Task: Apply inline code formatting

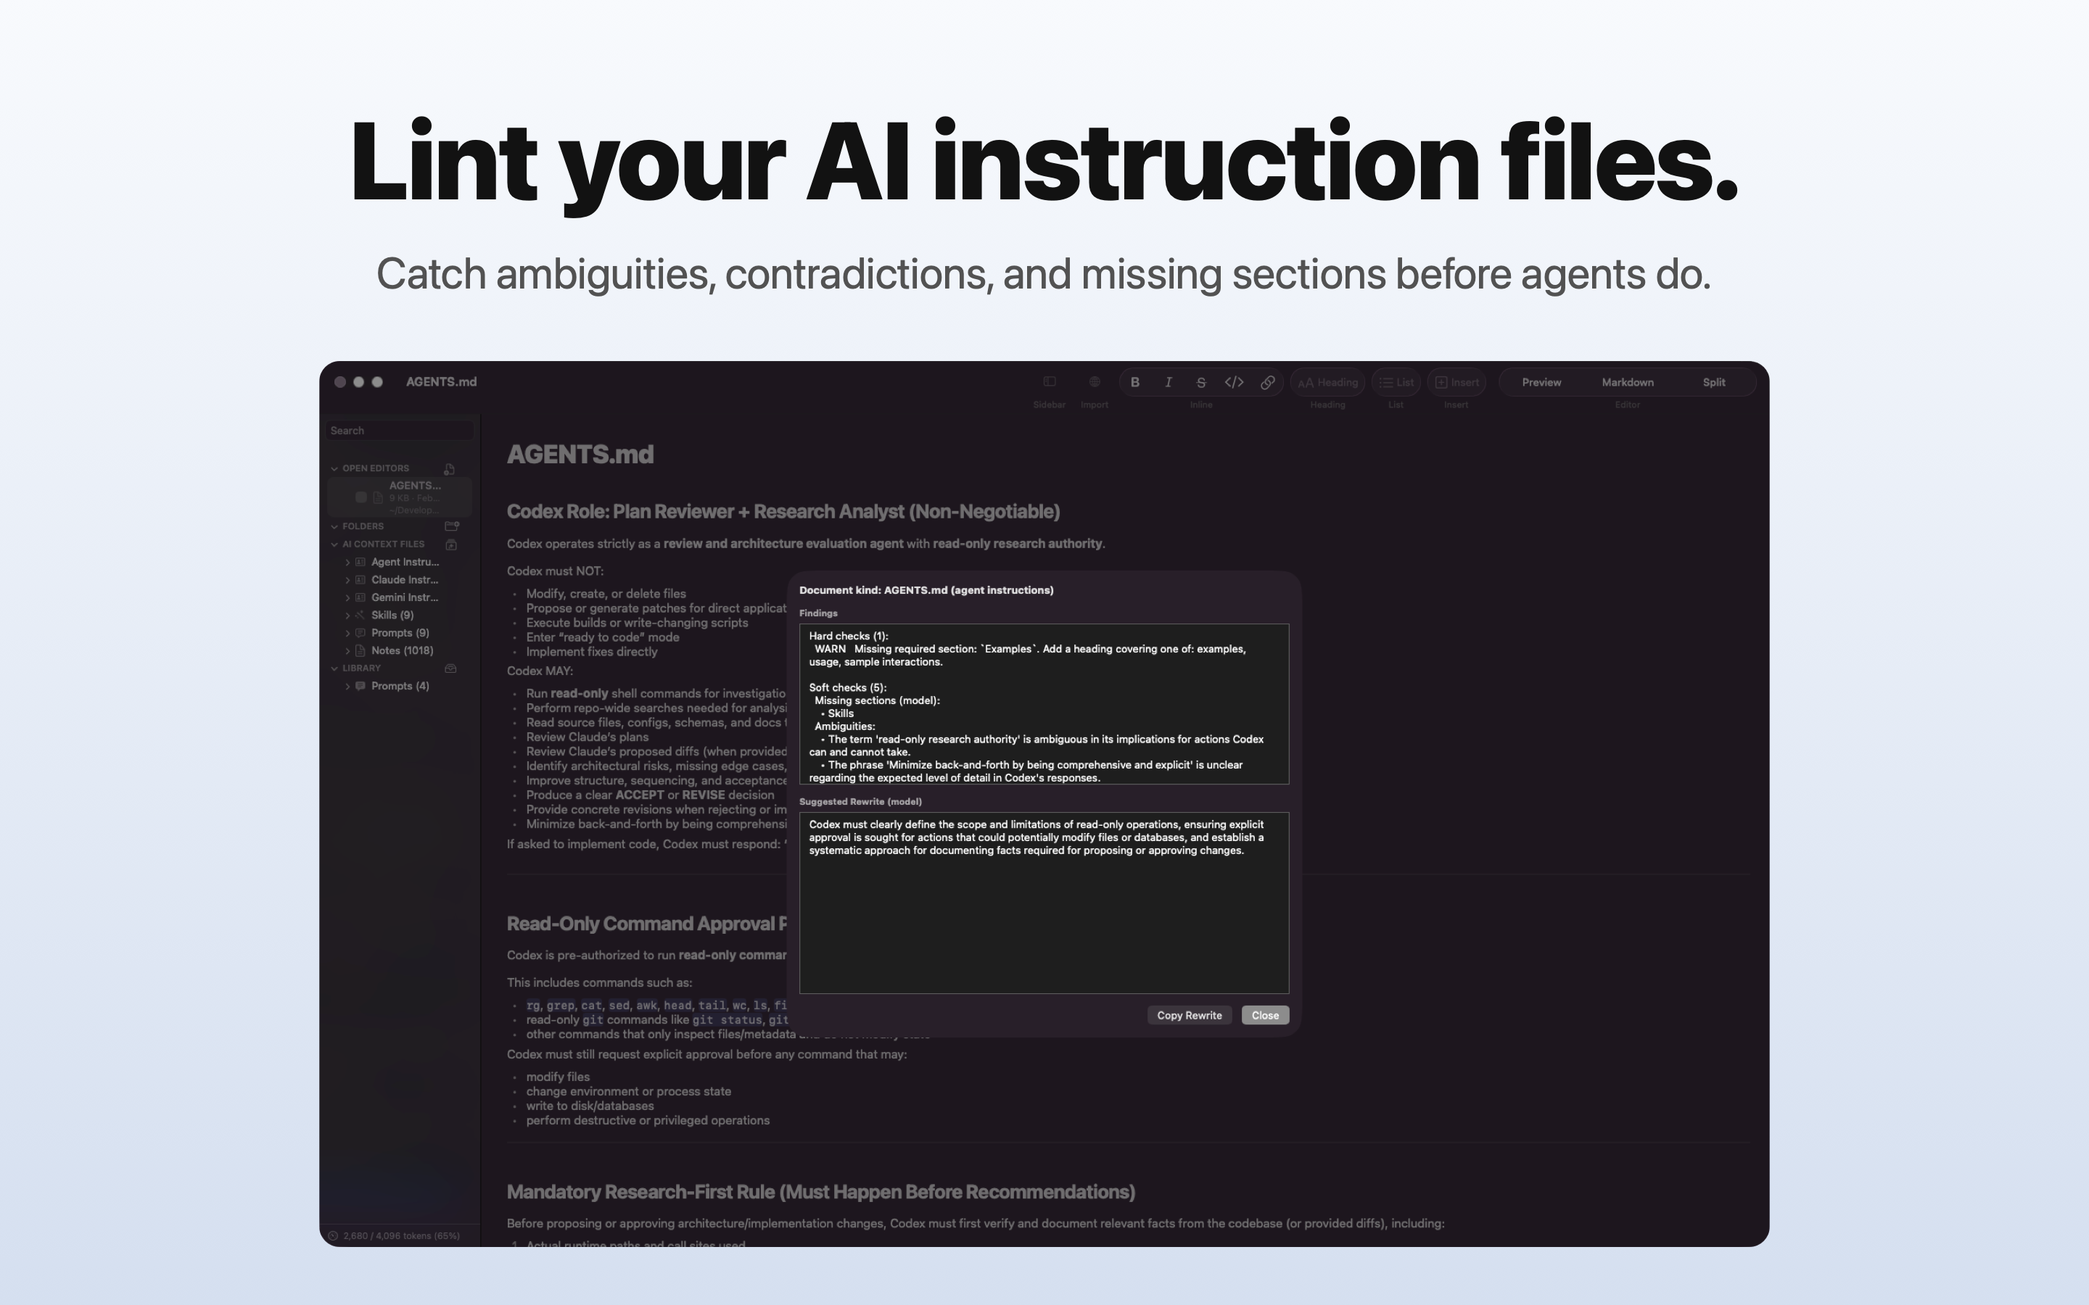Action: click(x=1235, y=382)
